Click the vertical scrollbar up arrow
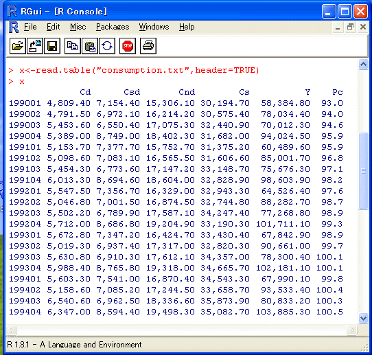Image resolution: width=372 pixels, height=355 pixels. click(363, 64)
